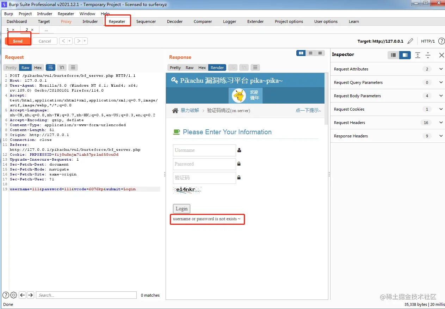Viewport: 445px width, 309px height.
Task: Open back history dropdown arrow
Action: [70, 41]
